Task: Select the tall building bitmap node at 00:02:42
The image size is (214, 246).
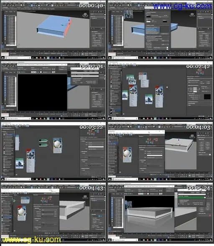Action: [x=149, y=99]
